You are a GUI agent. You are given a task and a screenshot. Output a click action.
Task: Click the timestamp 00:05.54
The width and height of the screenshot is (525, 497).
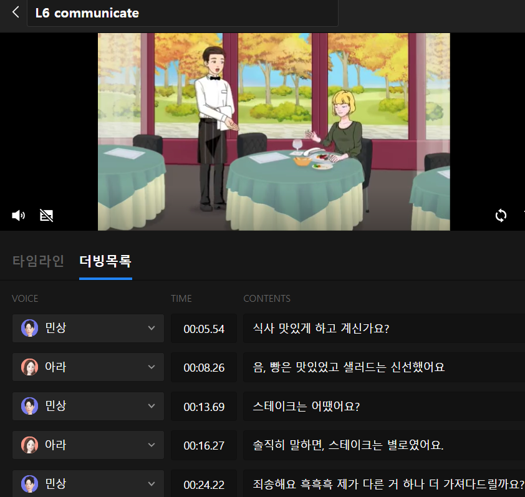click(x=203, y=328)
